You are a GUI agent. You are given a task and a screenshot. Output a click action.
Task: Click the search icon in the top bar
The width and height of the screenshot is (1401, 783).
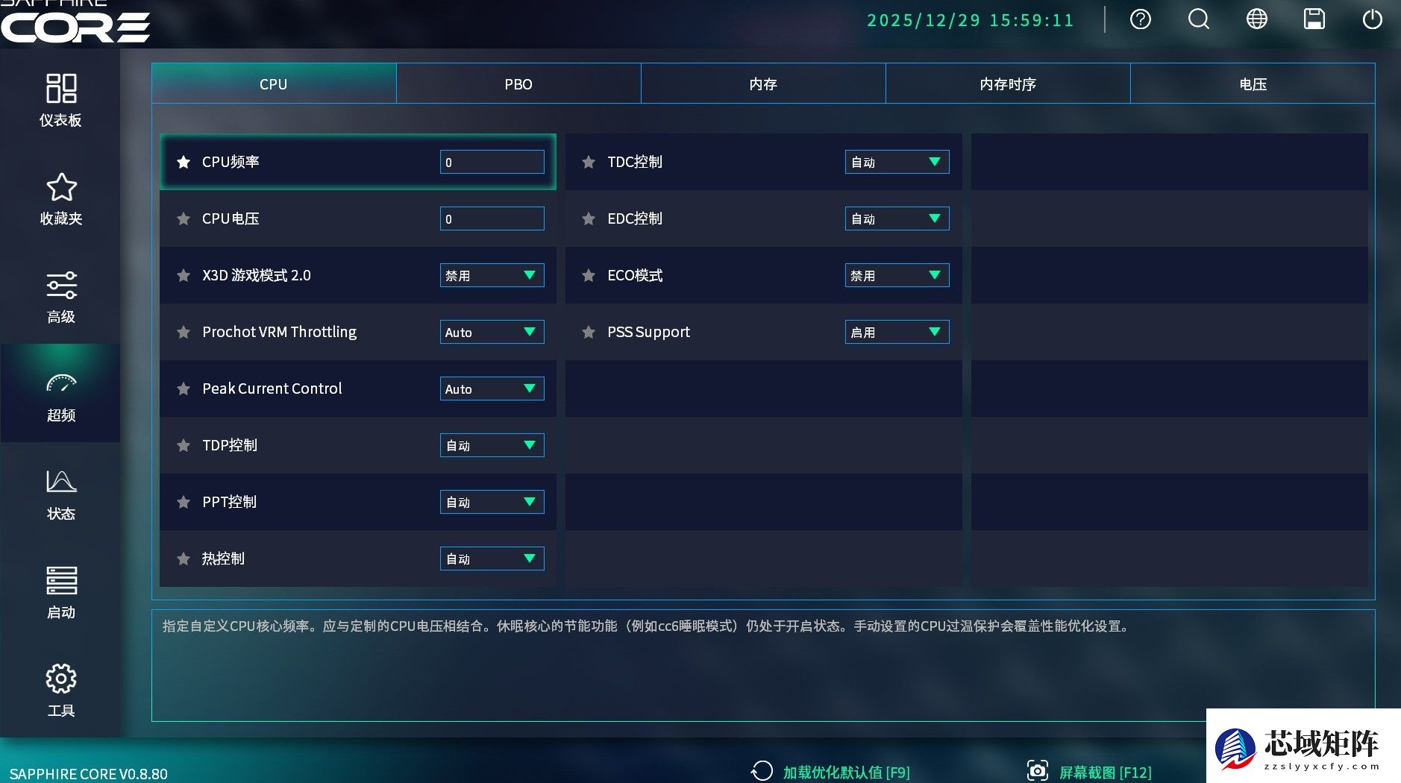pyautogui.click(x=1198, y=19)
